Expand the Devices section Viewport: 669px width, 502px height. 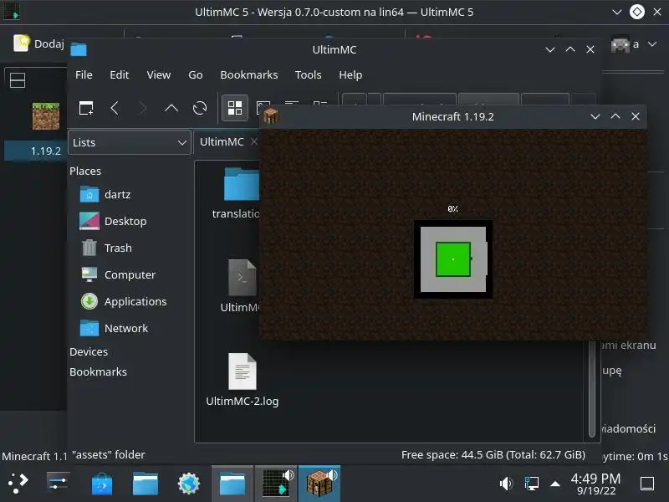[x=89, y=351]
